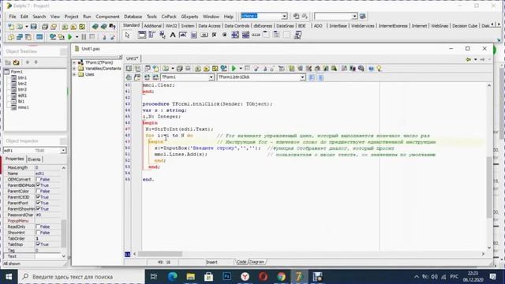Select mmo1 in Object TreeView

tap(23, 107)
